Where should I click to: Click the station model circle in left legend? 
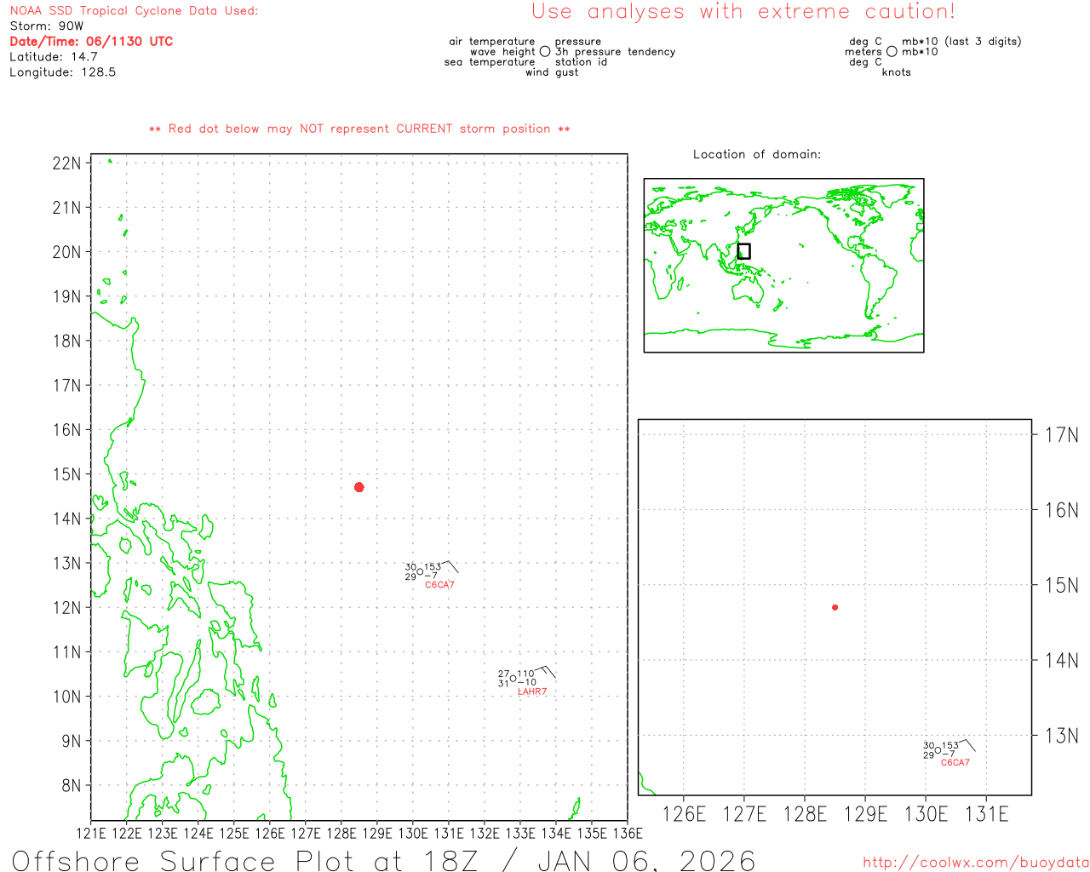[545, 52]
